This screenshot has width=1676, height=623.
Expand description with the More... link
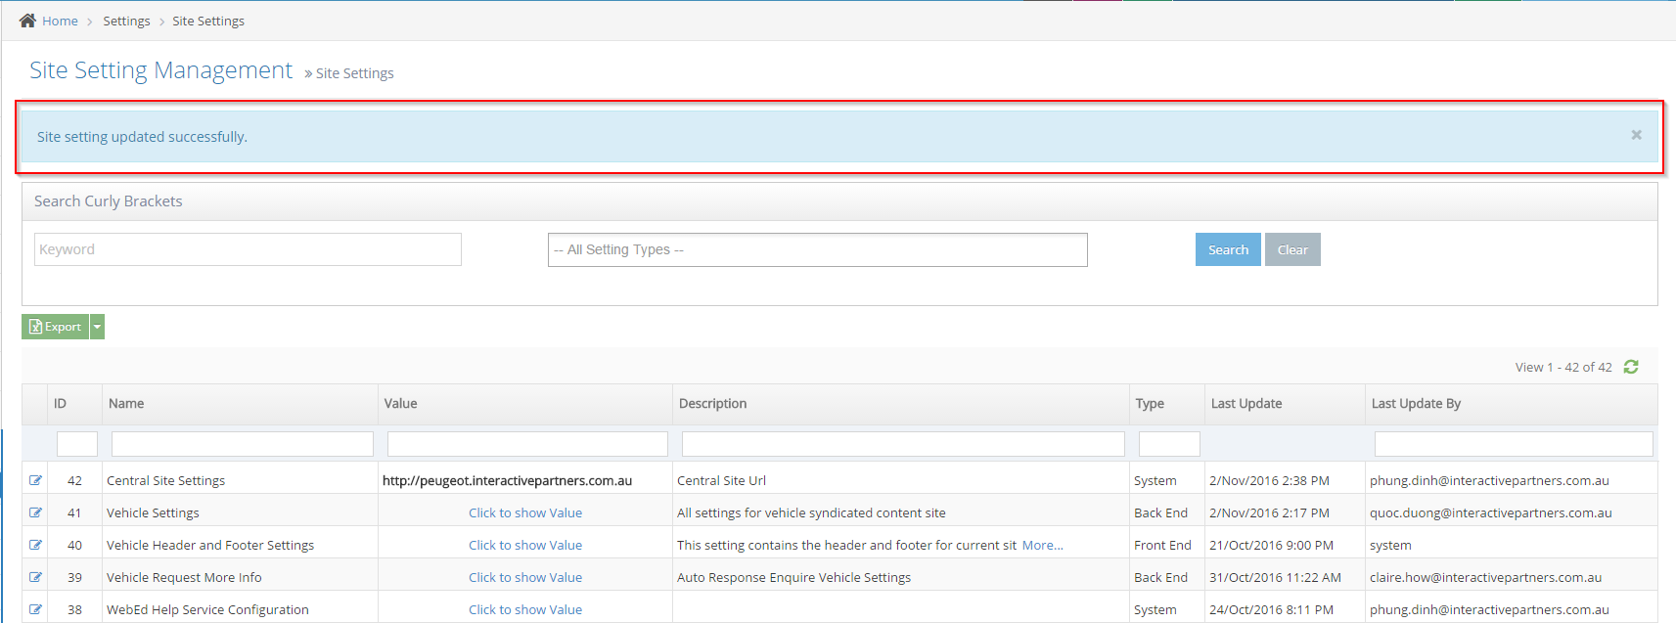(1042, 545)
